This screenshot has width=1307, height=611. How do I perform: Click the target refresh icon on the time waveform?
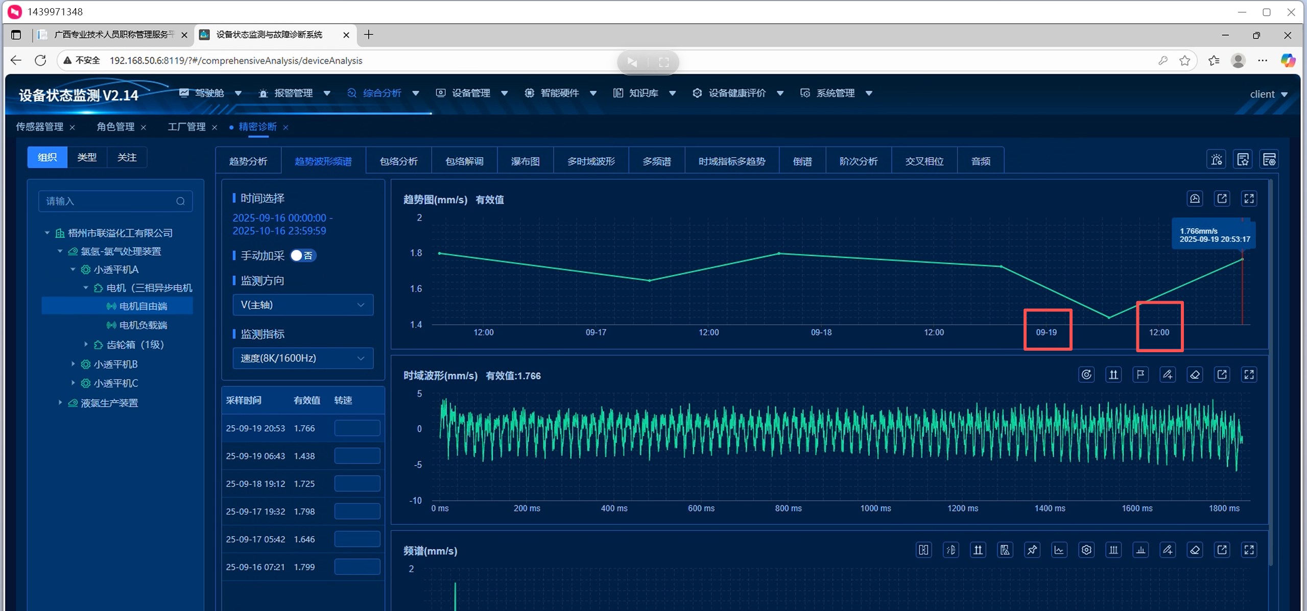click(1086, 375)
